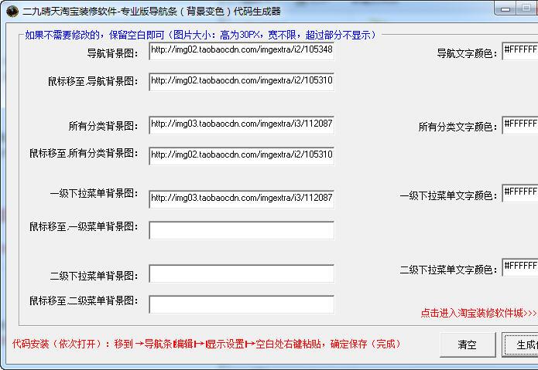Click the 鼠标移至,导航背景图 URL field
This screenshot has width=538, height=370.
point(242,81)
